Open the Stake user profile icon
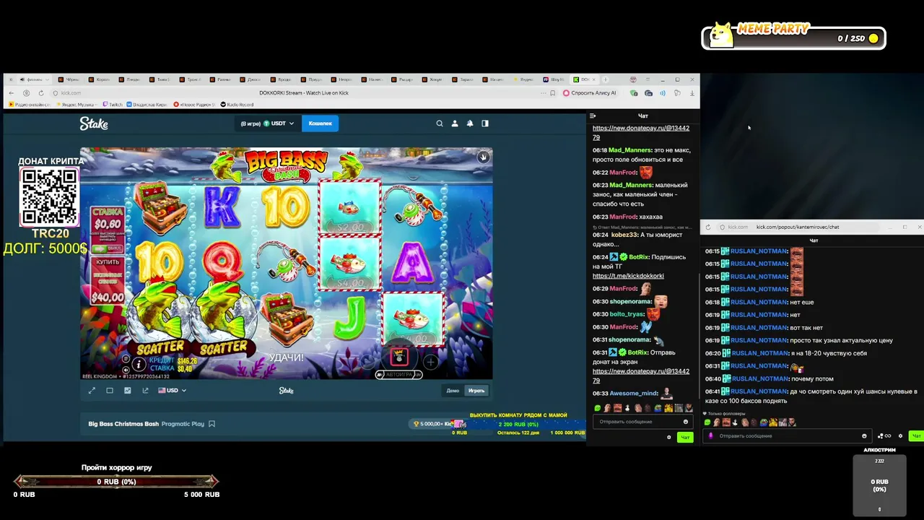The width and height of the screenshot is (924, 520). (x=455, y=123)
